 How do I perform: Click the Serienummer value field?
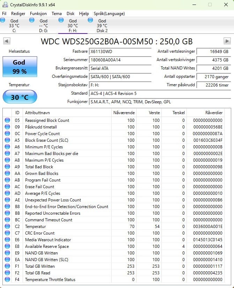click(120, 60)
